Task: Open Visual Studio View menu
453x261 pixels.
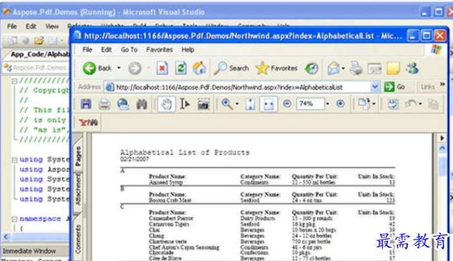Action: [x=52, y=27]
